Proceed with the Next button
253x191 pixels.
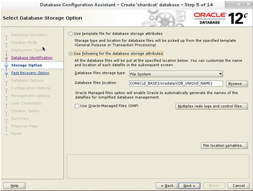(x=189, y=186)
